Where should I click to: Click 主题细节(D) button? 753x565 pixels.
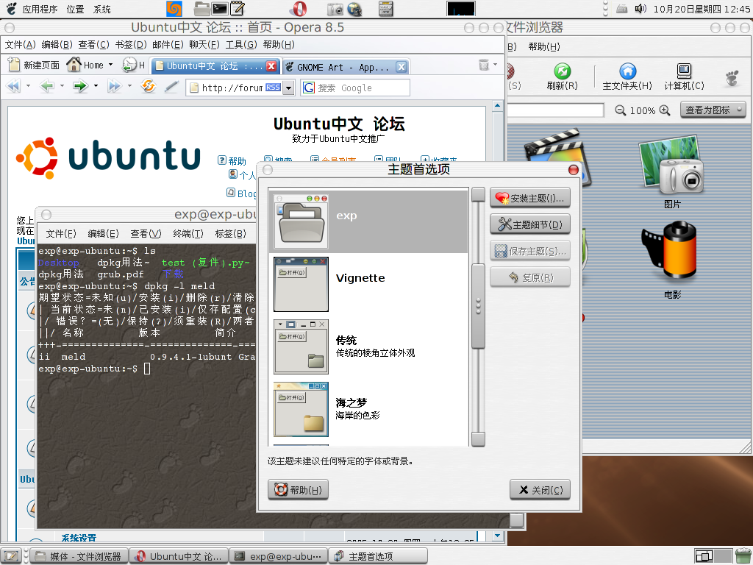point(530,224)
